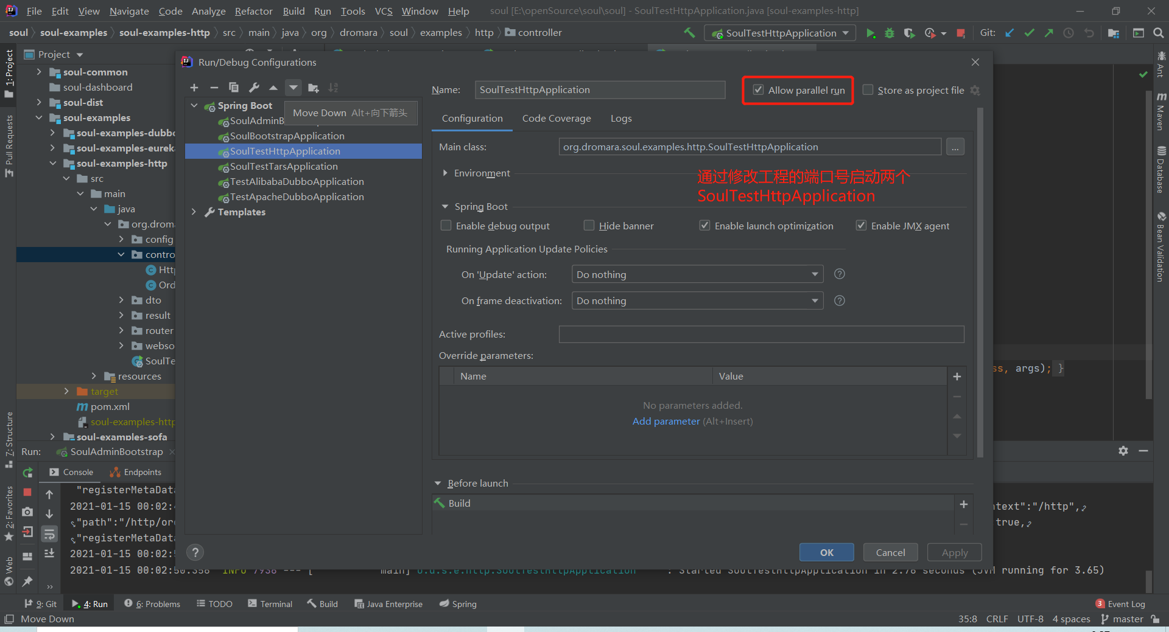The image size is (1169, 632).
Task: Run with coverage icon in toolbar
Action: click(909, 33)
